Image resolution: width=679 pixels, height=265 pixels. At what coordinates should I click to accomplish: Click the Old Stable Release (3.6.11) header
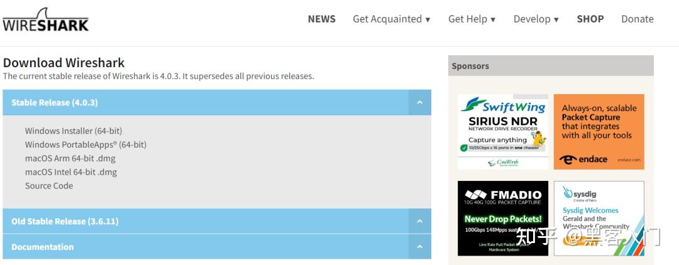click(65, 221)
